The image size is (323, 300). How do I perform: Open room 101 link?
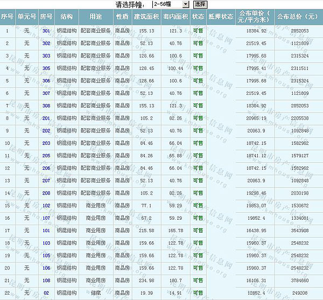[46, 230]
